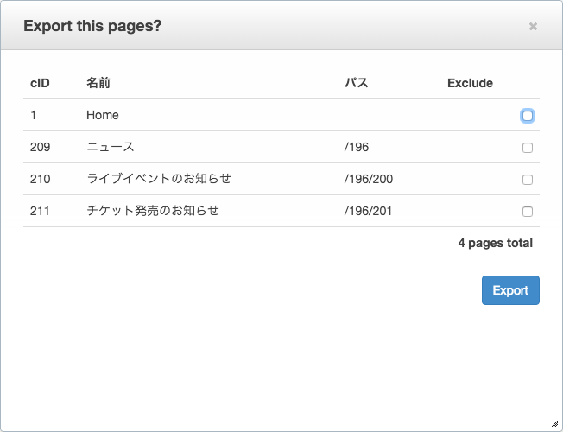Click the Exclude column header

click(470, 83)
